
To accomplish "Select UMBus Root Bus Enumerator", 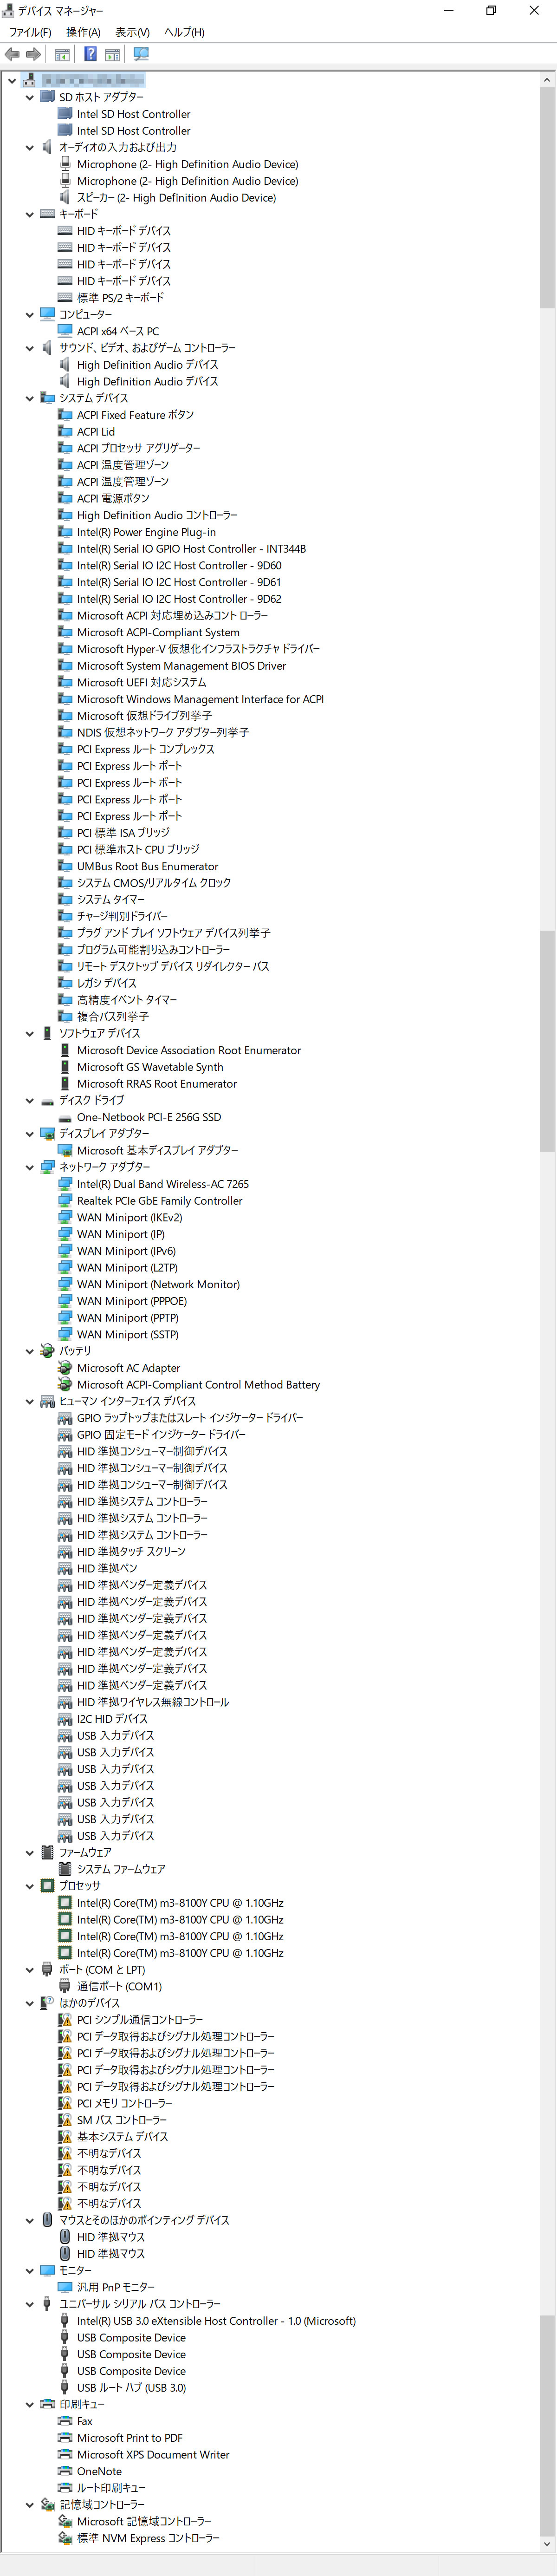I will tap(147, 866).
